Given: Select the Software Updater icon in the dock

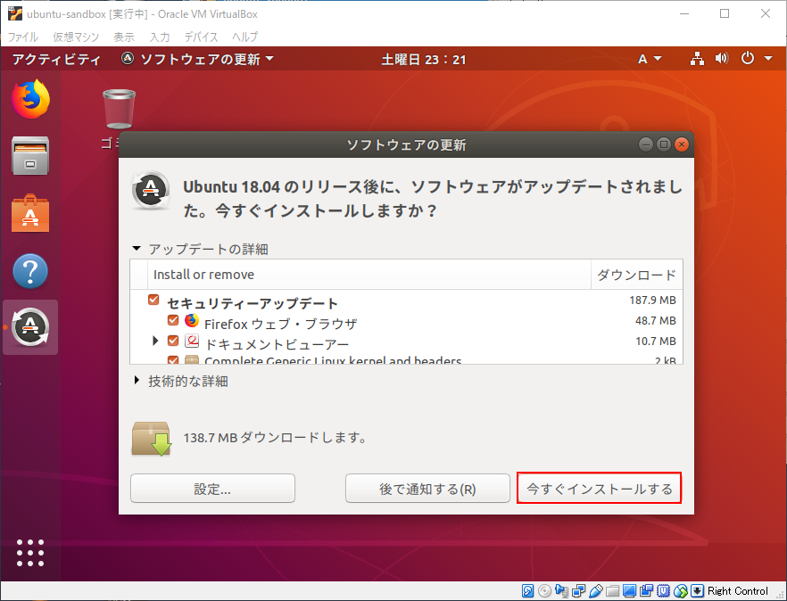Looking at the screenshot, I should (30, 327).
